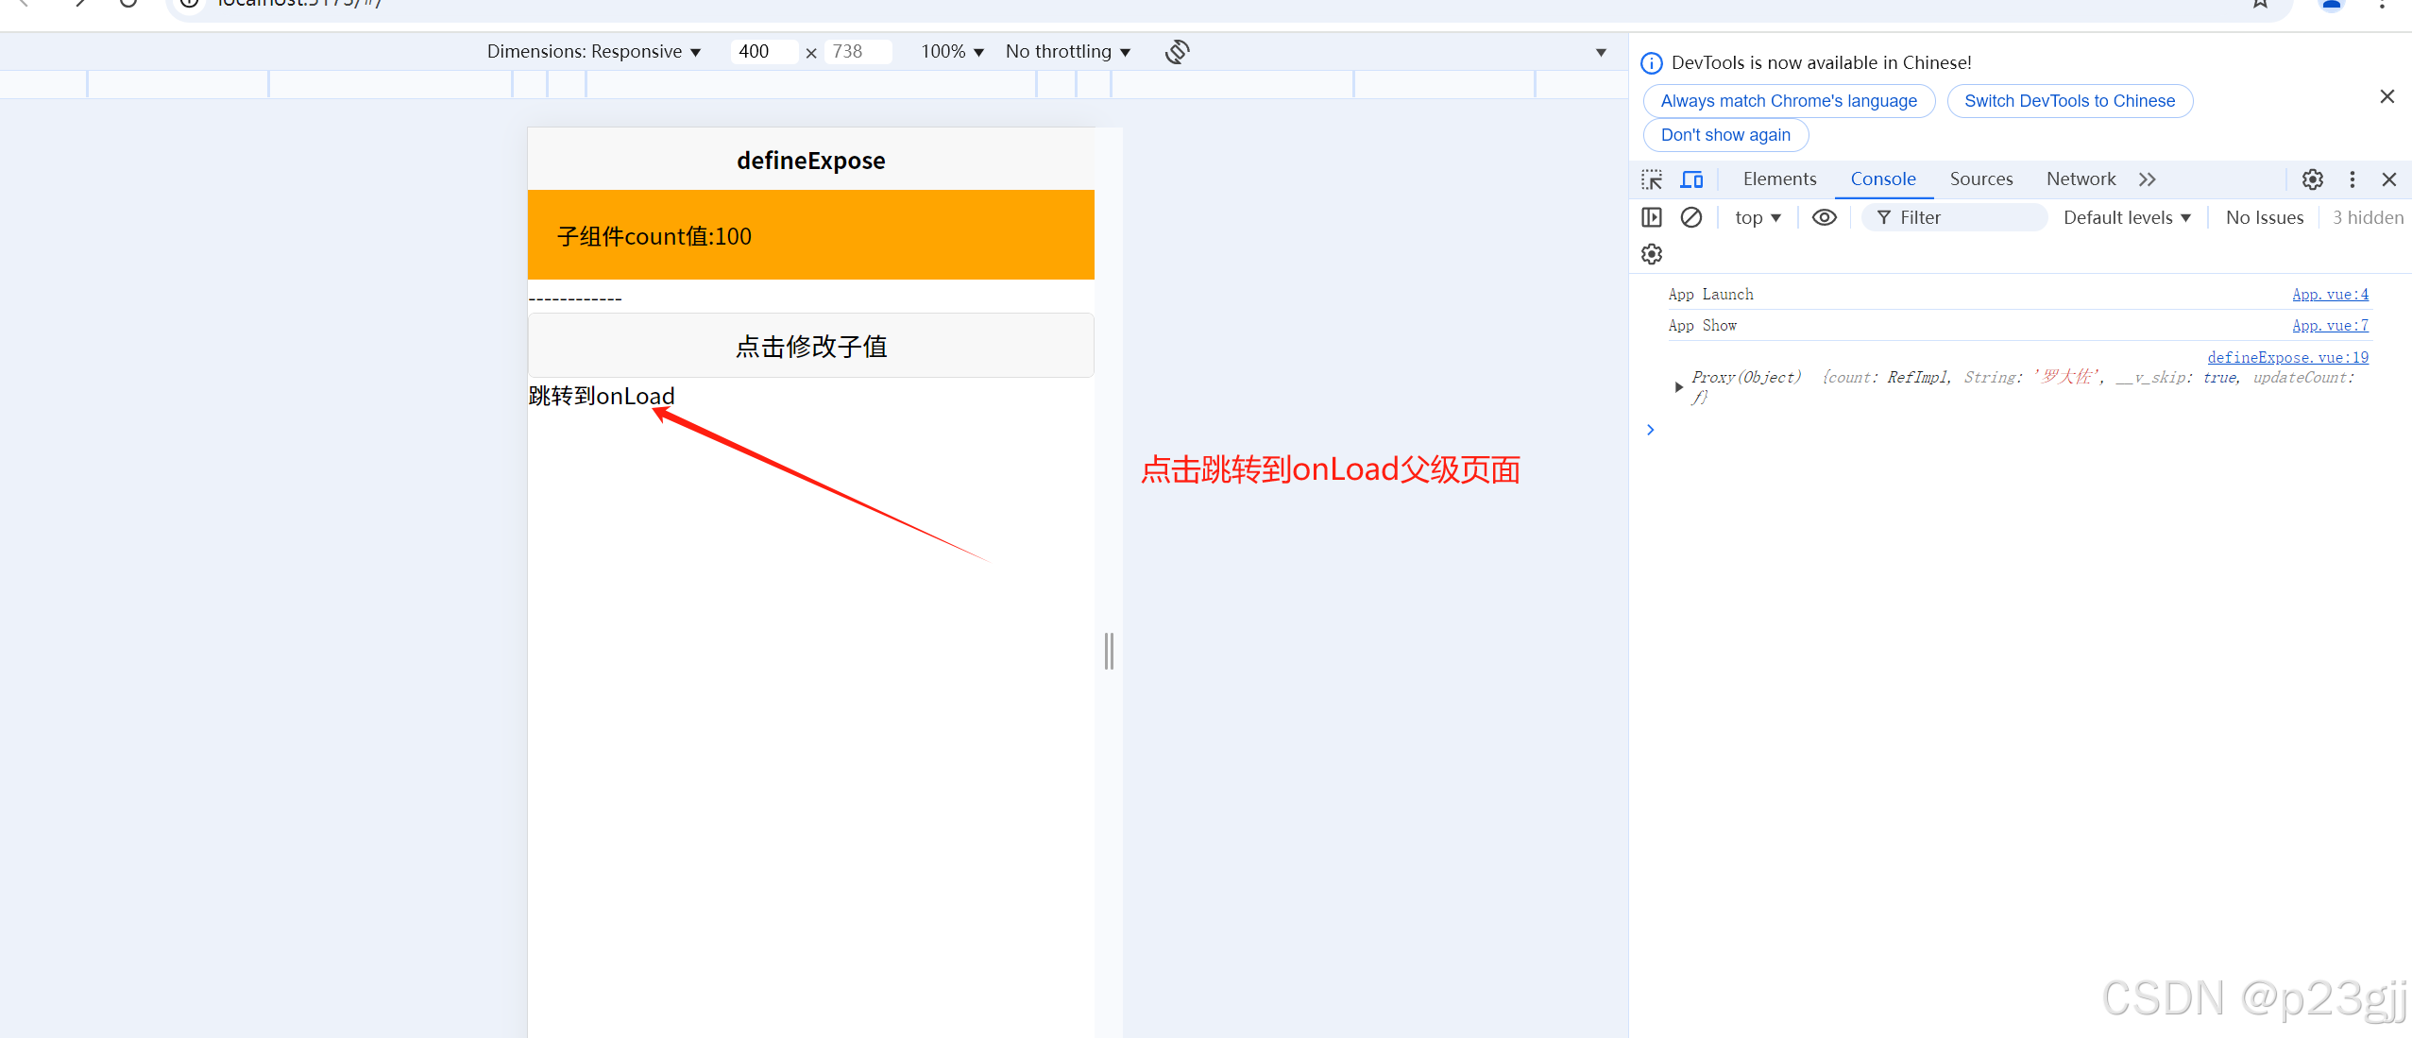Screen dimensions: 2412x1038
Task: Show the console sidebar panel icon
Action: [1652, 217]
